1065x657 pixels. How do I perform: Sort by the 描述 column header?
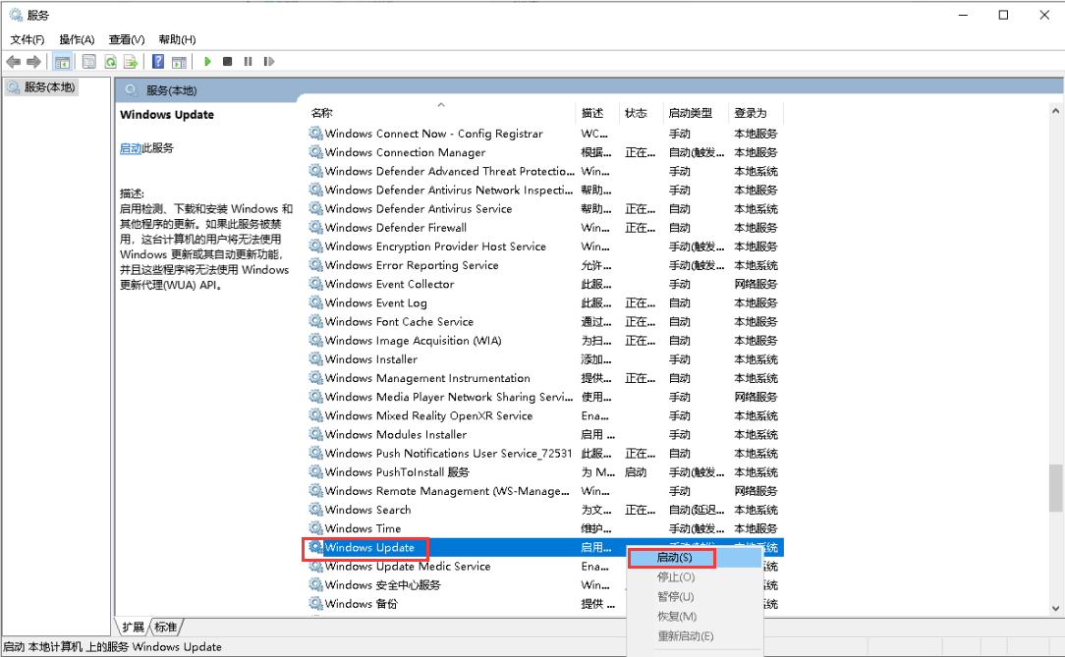[597, 113]
